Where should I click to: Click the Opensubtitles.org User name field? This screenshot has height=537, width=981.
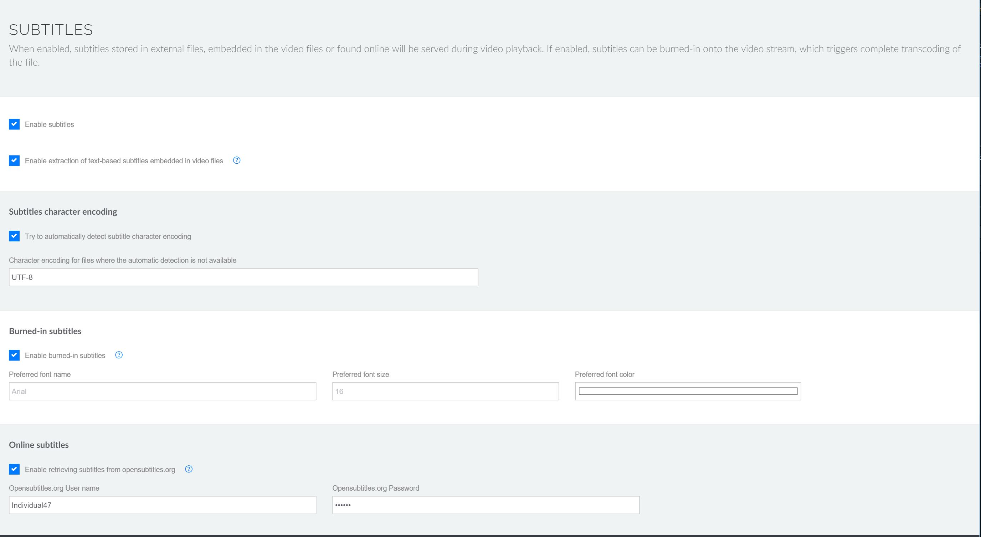162,505
